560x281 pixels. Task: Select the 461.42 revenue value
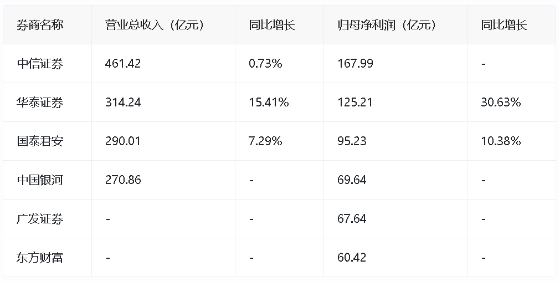tap(123, 64)
